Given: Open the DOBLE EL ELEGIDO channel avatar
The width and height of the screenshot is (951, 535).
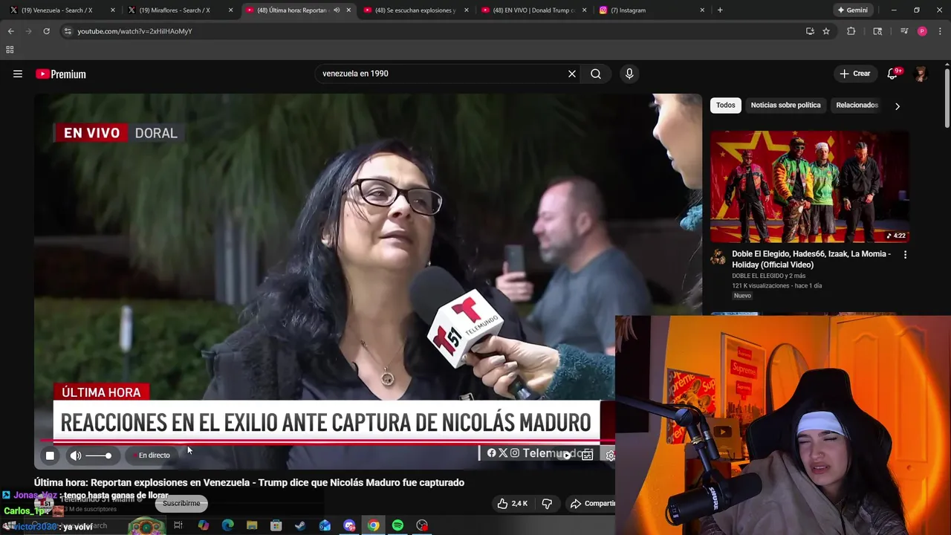Looking at the screenshot, I should click(x=718, y=257).
